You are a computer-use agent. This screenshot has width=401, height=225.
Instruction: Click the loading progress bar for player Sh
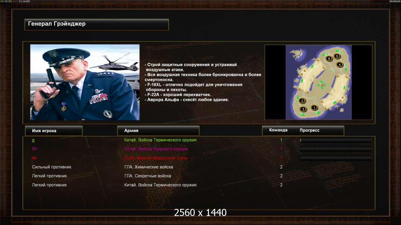point(336,149)
